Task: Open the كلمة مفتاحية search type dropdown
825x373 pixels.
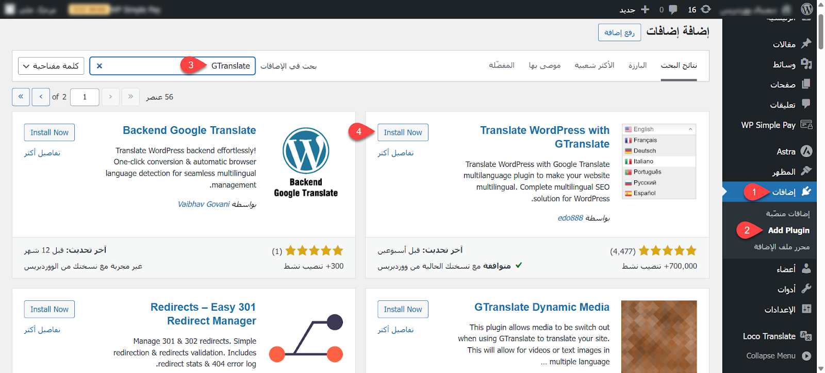Action: point(51,66)
